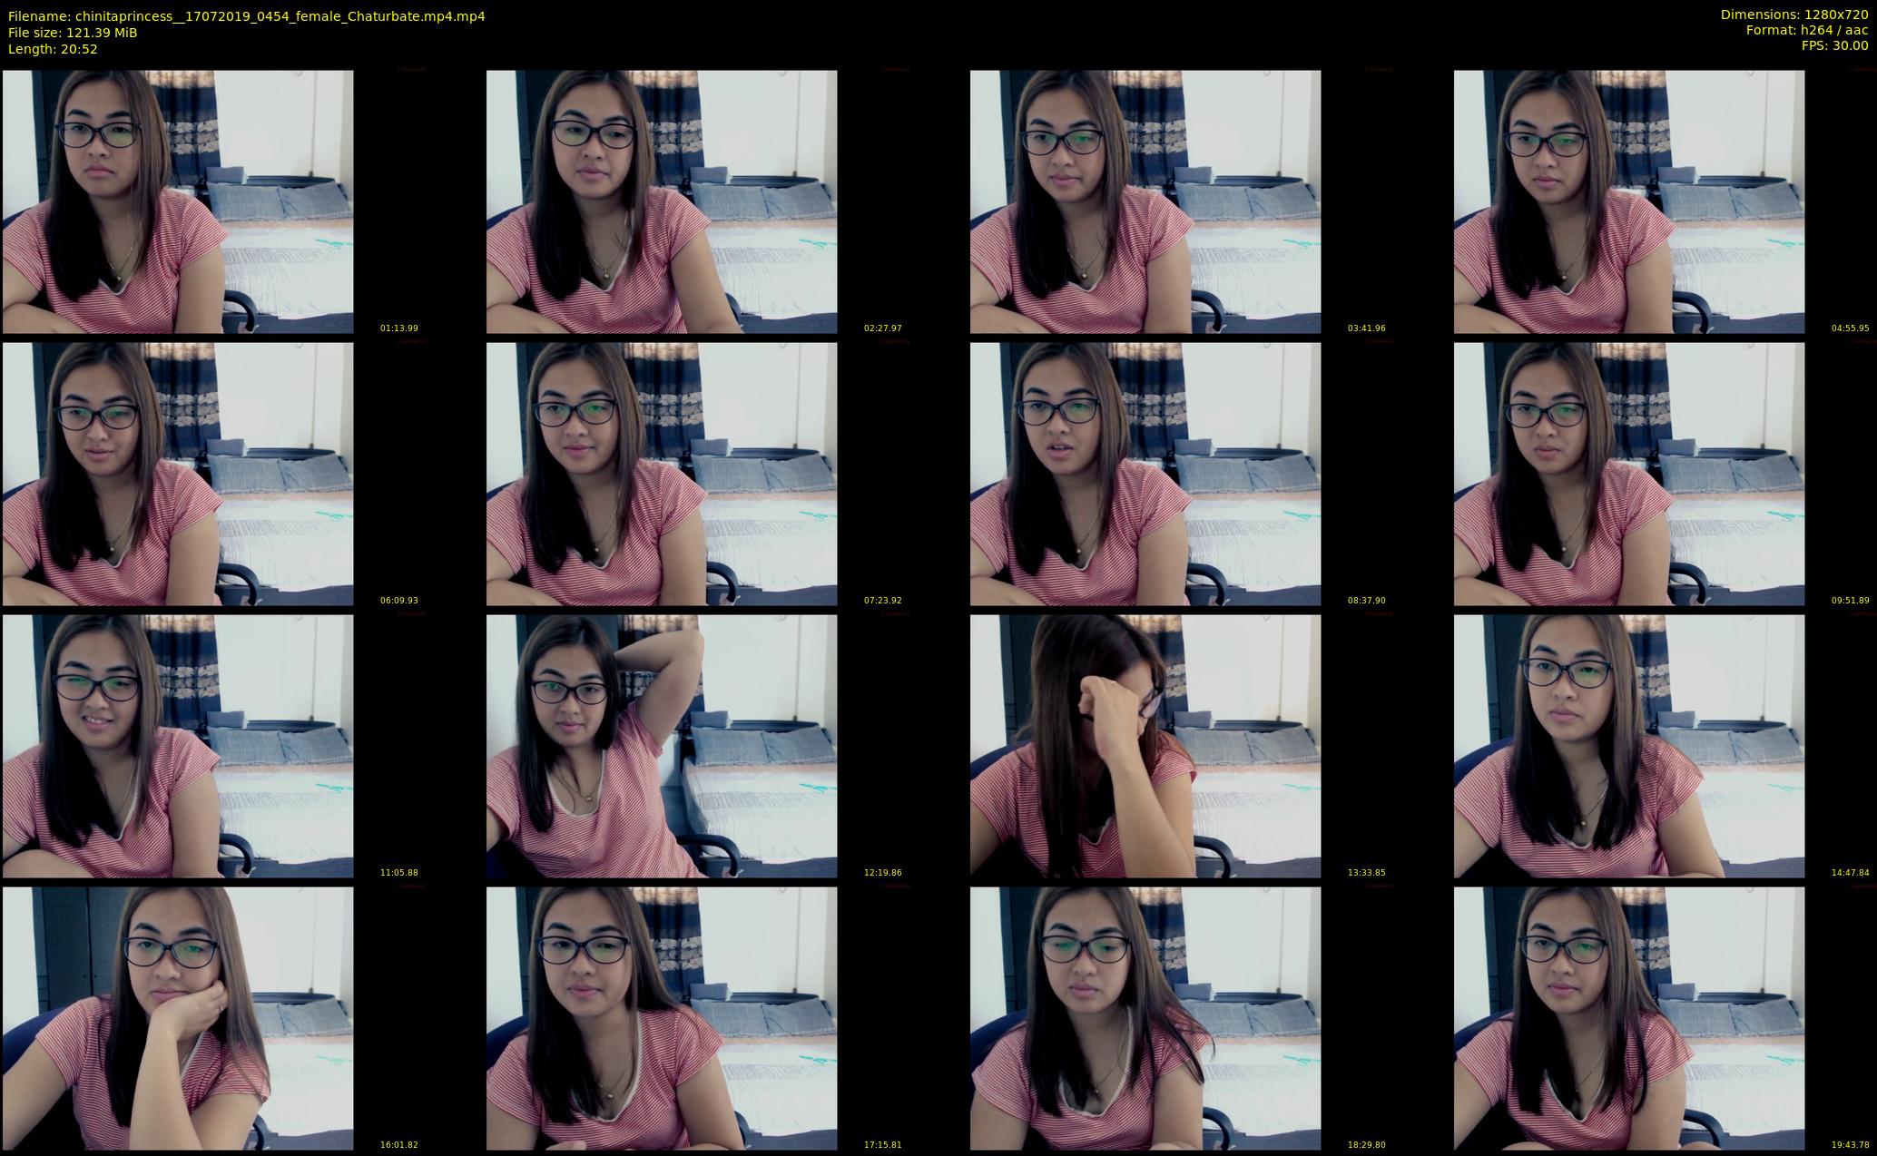
Task: Click the thumbnail timestamped 01:13.99
Action: coord(178,201)
